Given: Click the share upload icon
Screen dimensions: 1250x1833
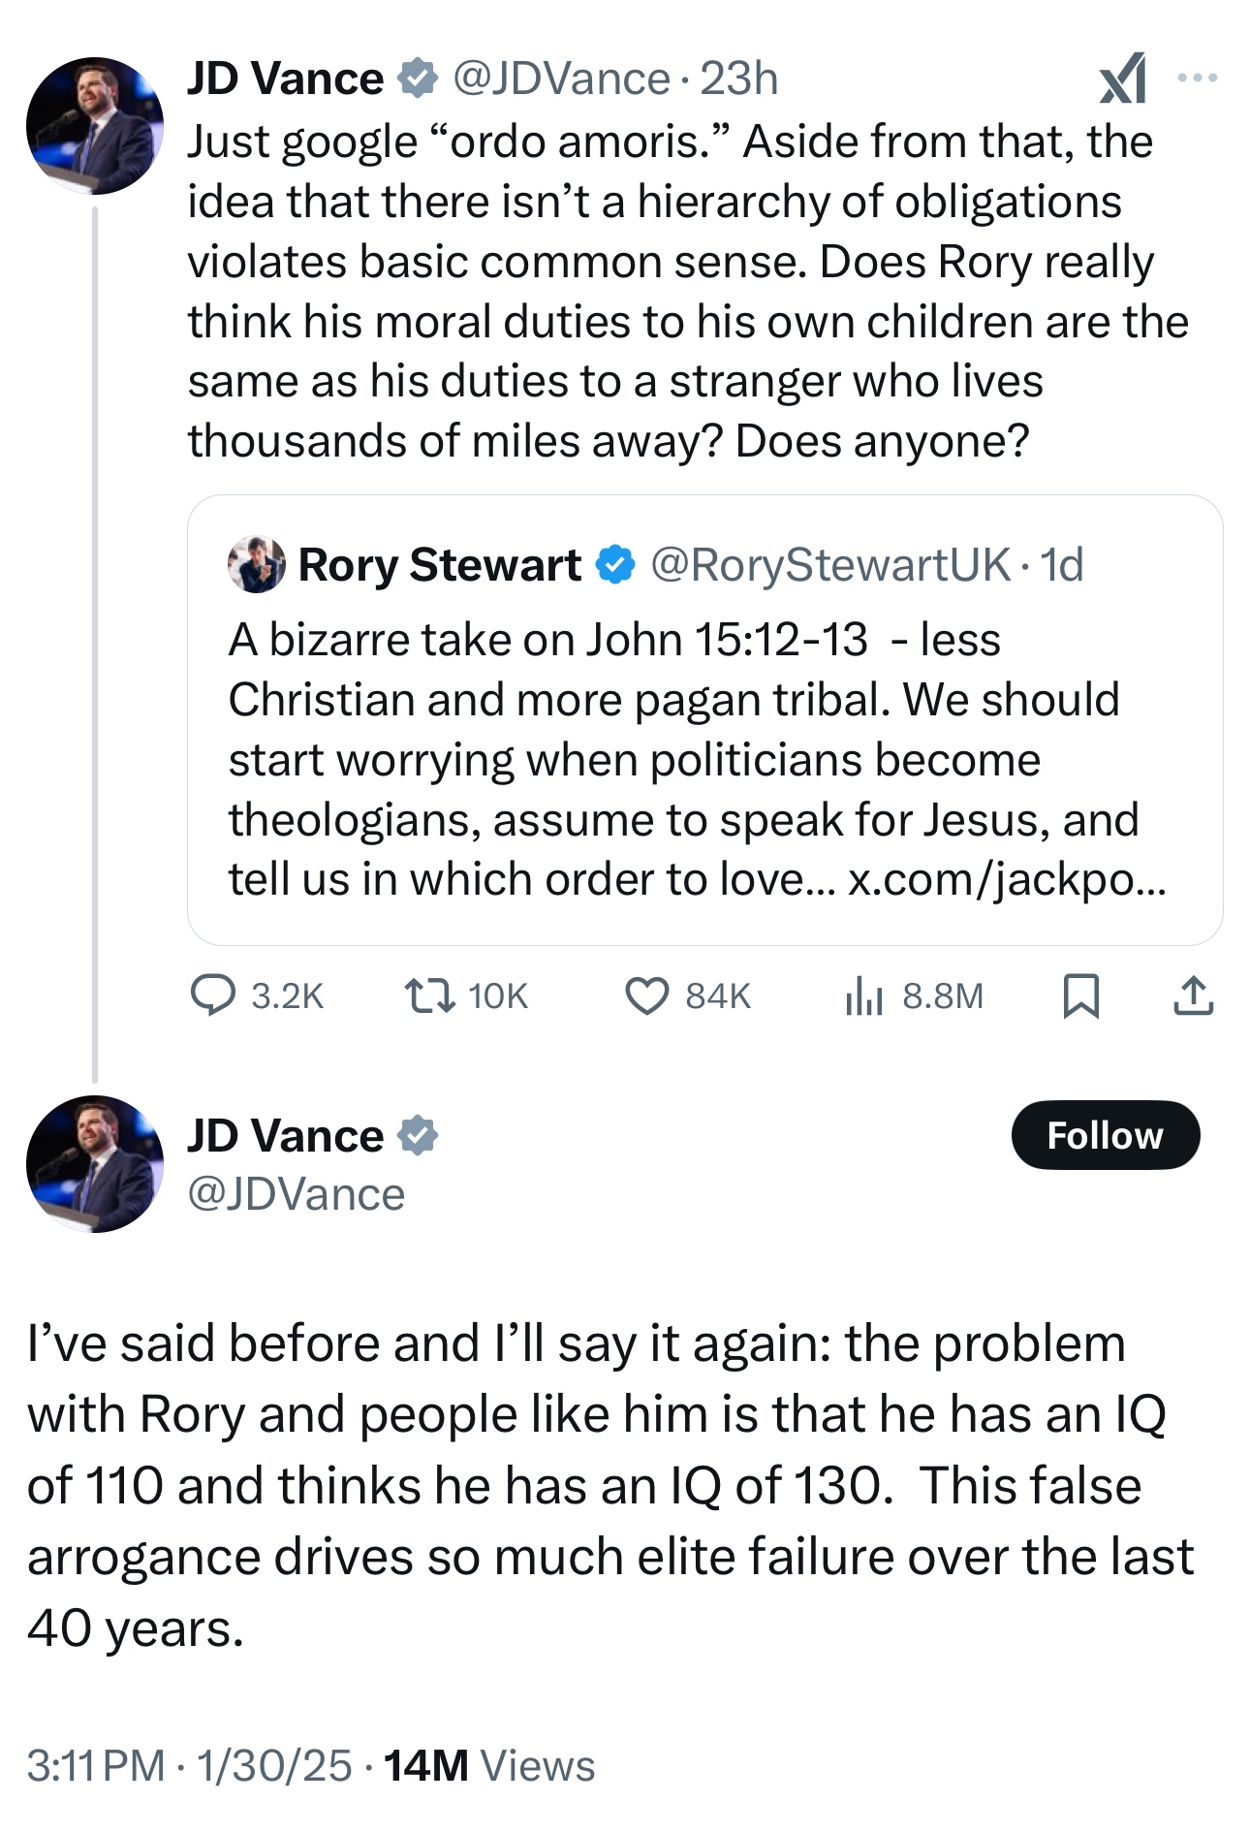Looking at the screenshot, I should point(1193,996).
